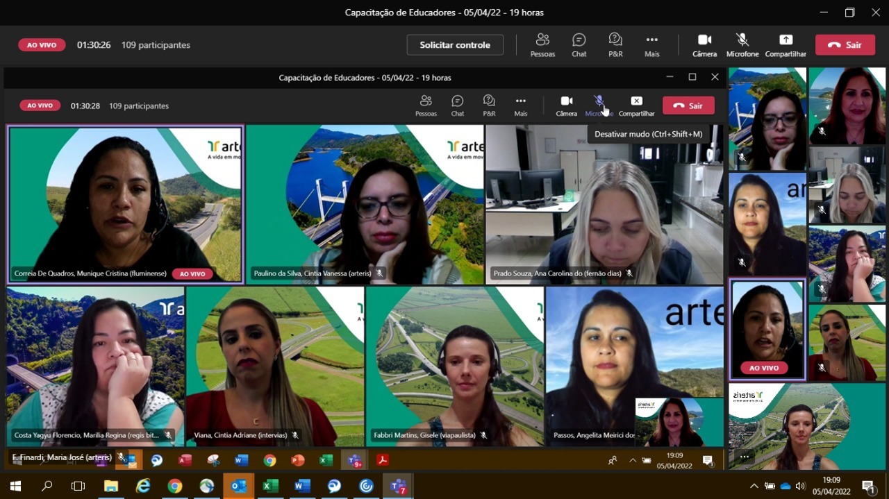Screen dimensions: 889x499
Task: Open Pessoas panel in top meeting toolbar
Action: point(542,44)
